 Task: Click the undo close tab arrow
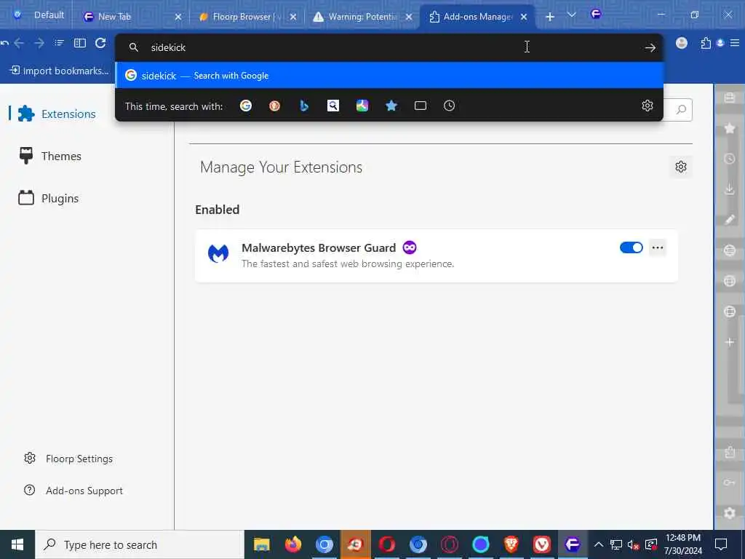[5, 43]
